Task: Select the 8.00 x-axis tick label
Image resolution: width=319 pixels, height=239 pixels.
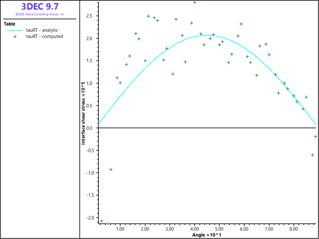Action: click(294, 229)
